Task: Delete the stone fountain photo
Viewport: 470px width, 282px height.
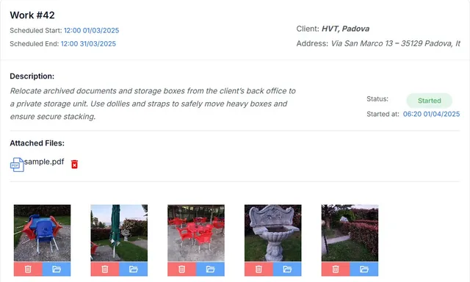Action: tap(258, 269)
